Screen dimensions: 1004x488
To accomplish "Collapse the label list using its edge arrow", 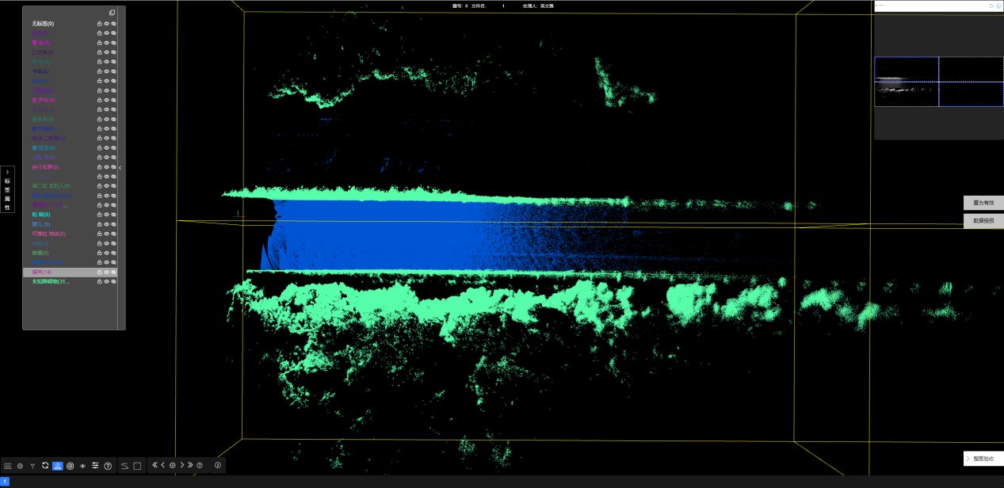I will click(x=120, y=168).
